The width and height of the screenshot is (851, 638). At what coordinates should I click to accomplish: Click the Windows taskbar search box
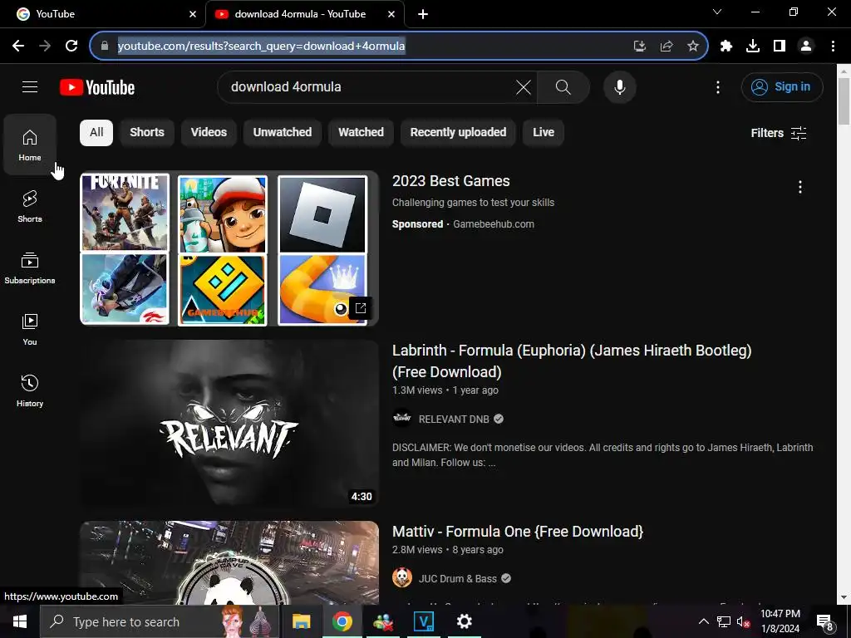pyautogui.click(x=160, y=621)
